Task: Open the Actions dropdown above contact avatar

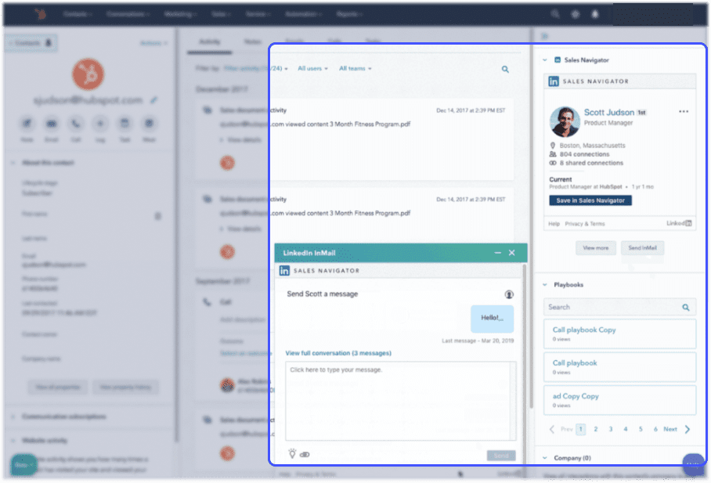Action: point(153,43)
